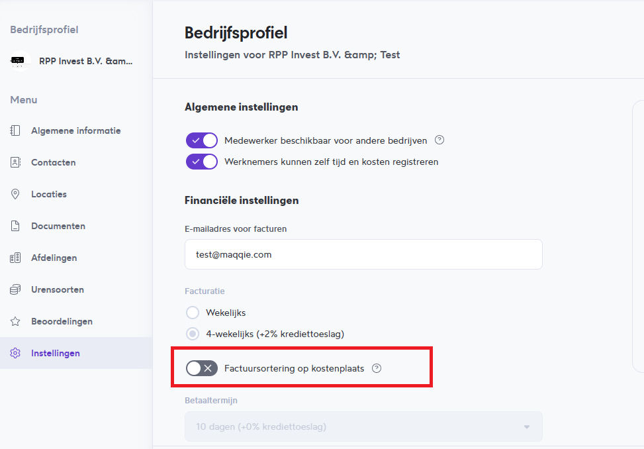Open the Betaaltermijn dropdown

[x=363, y=426]
